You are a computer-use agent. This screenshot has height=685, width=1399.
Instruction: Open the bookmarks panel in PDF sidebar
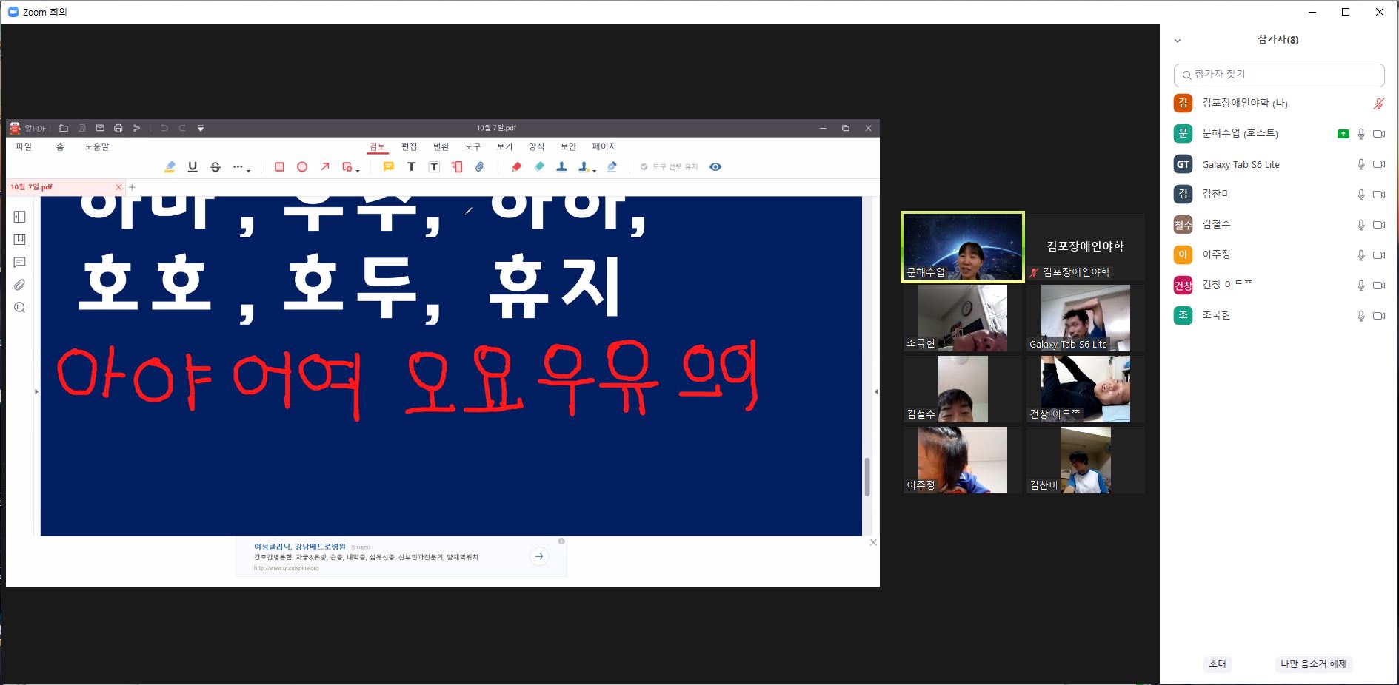pyautogui.click(x=20, y=240)
